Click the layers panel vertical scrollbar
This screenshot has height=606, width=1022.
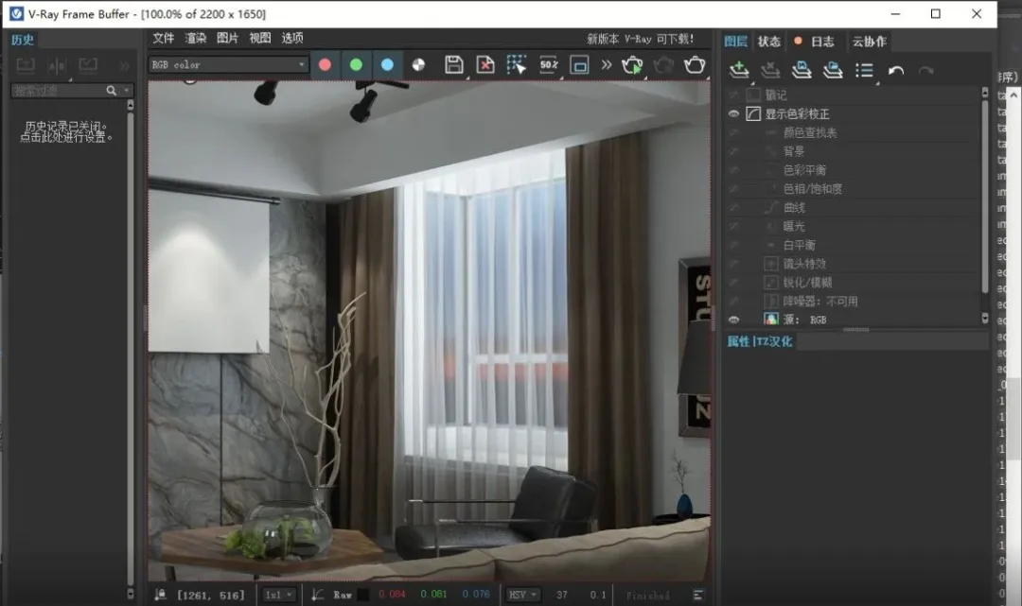985,196
